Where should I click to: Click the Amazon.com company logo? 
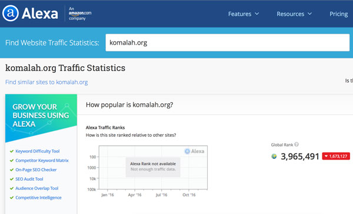coord(80,13)
